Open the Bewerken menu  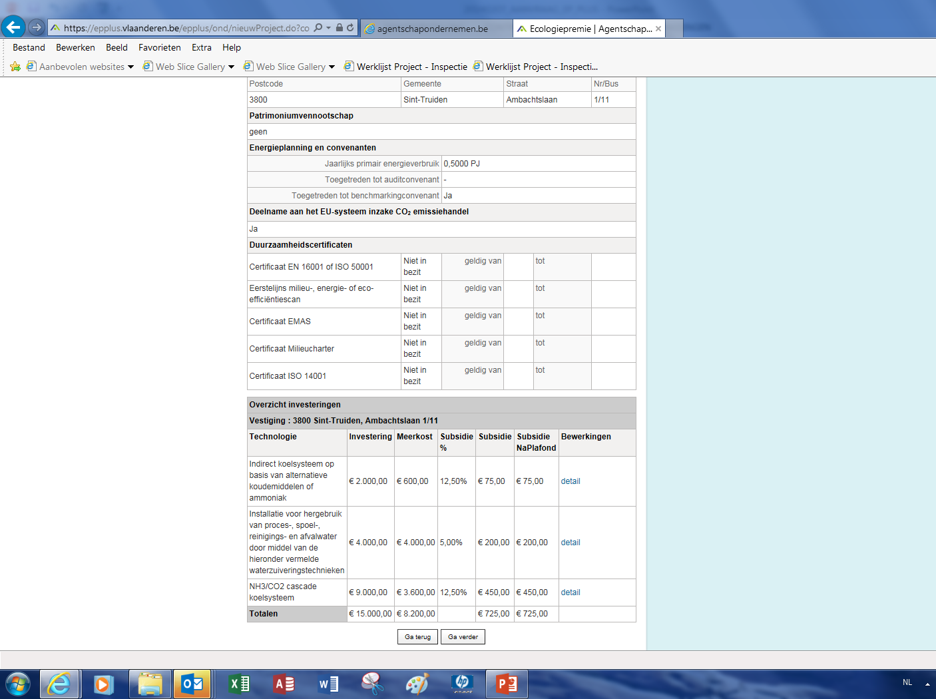point(75,47)
